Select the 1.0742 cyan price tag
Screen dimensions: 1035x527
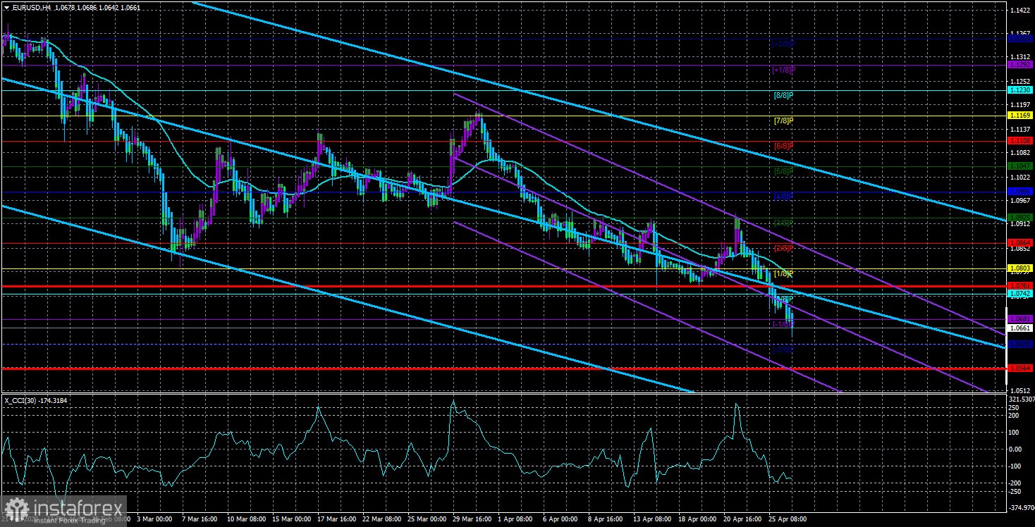[1019, 294]
